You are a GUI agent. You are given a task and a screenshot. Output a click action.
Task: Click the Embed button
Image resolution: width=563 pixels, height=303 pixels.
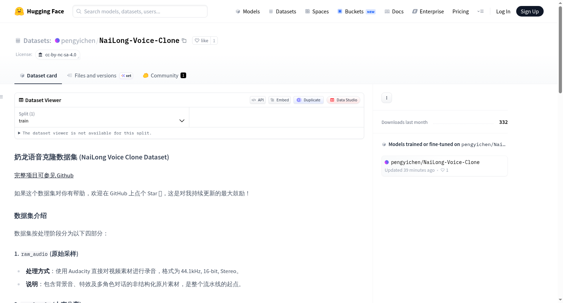tap(280, 100)
